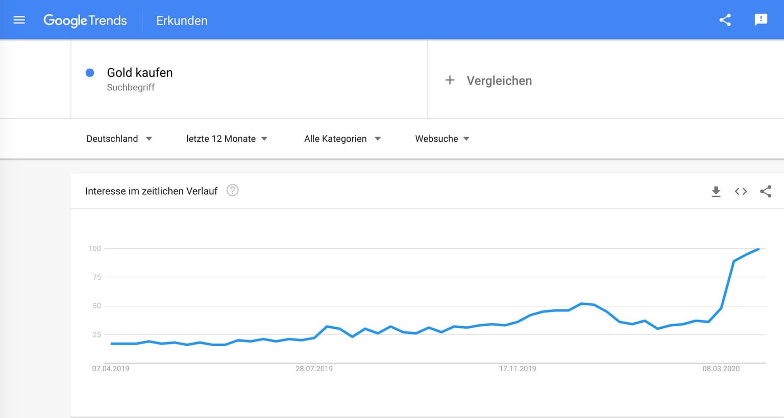The image size is (784, 418).
Task: Open the hamburger main menu
Action: [x=19, y=20]
